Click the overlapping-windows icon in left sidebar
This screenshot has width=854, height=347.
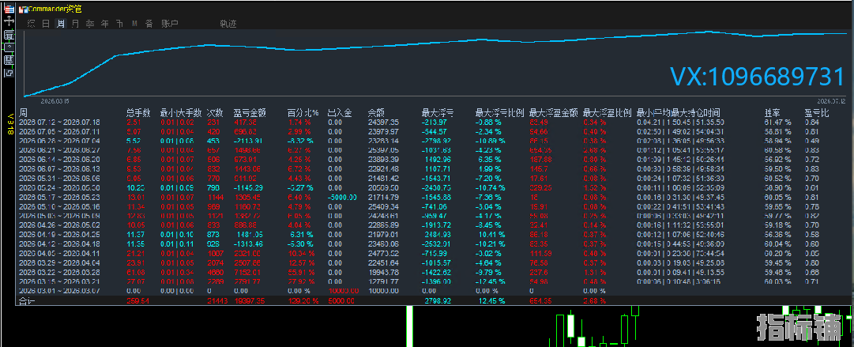pos(8,73)
